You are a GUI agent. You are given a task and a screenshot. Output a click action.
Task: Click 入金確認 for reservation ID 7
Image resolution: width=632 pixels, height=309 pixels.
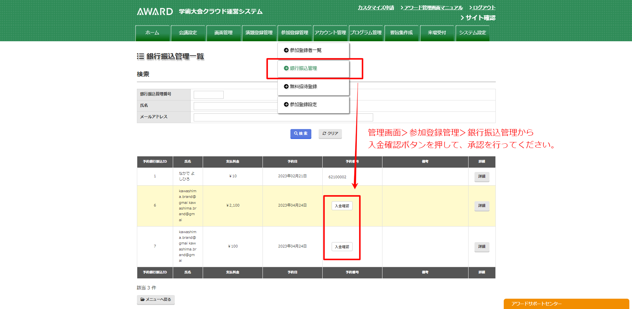342,247
